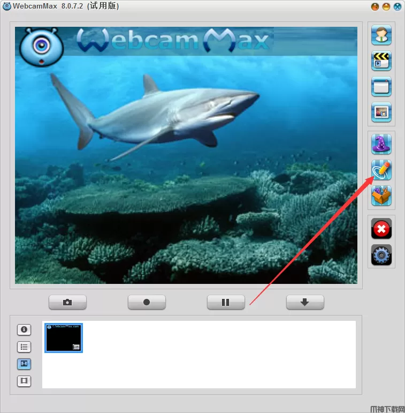
Task: Choose the screen window capture source
Action: pos(381,87)
